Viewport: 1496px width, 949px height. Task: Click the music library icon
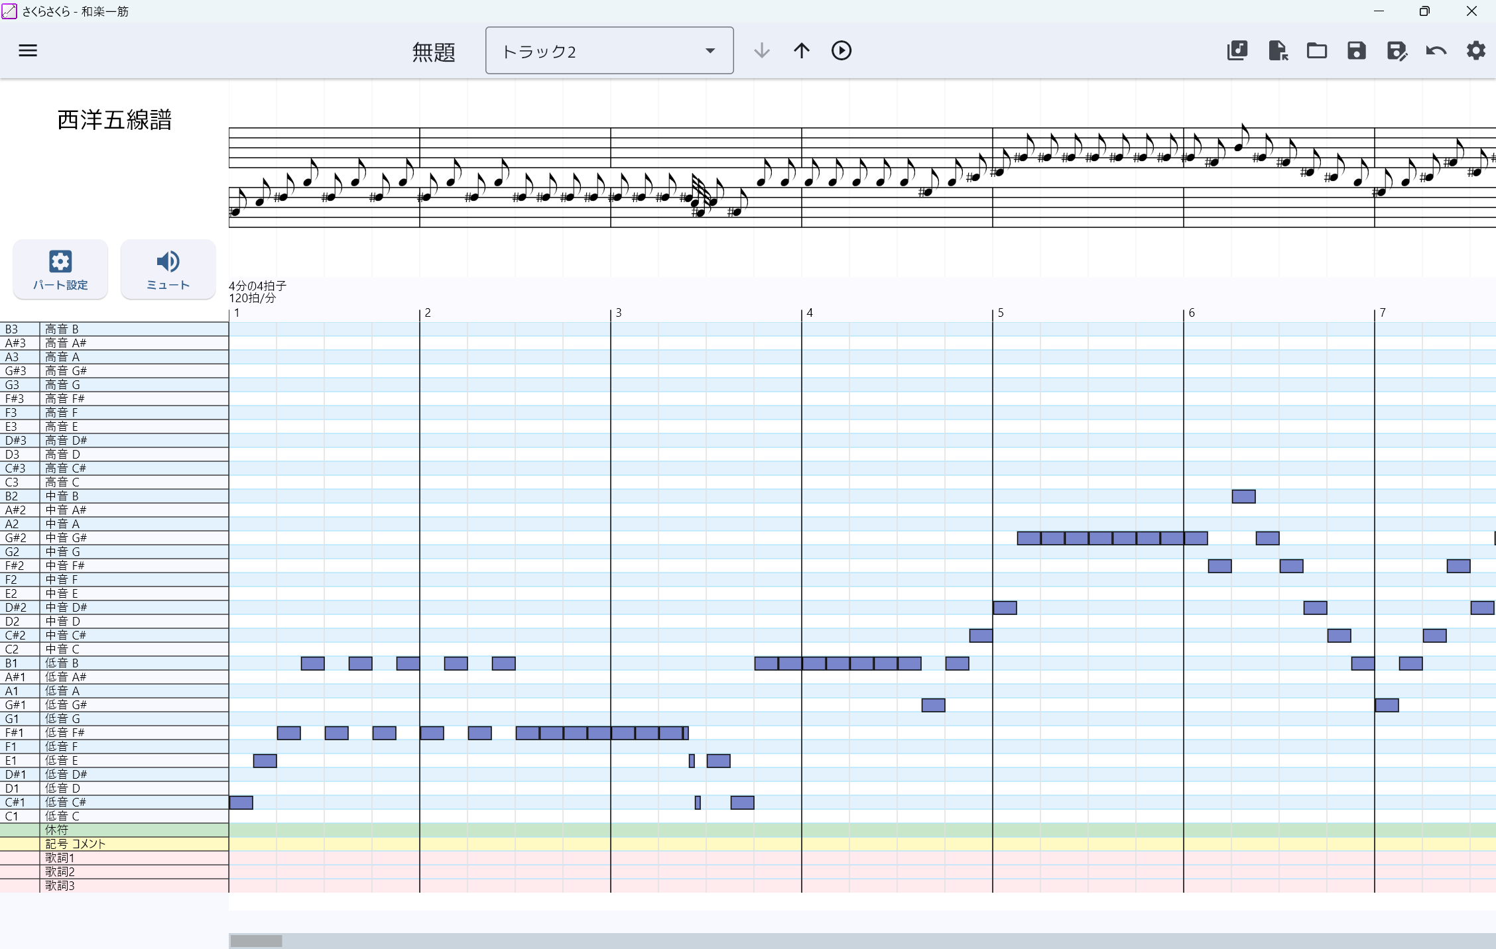(x=1237, y=50)
